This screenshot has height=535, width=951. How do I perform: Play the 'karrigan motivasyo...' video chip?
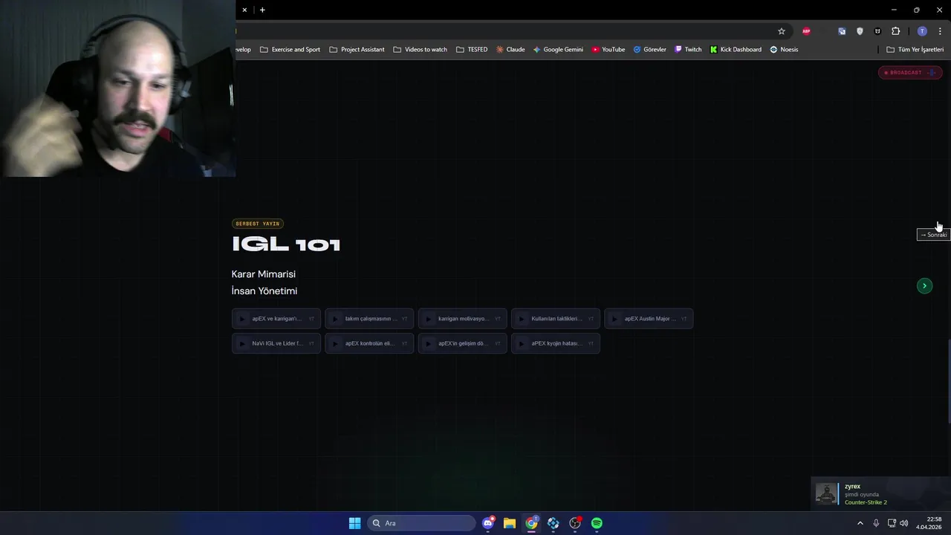click(462, 319)
